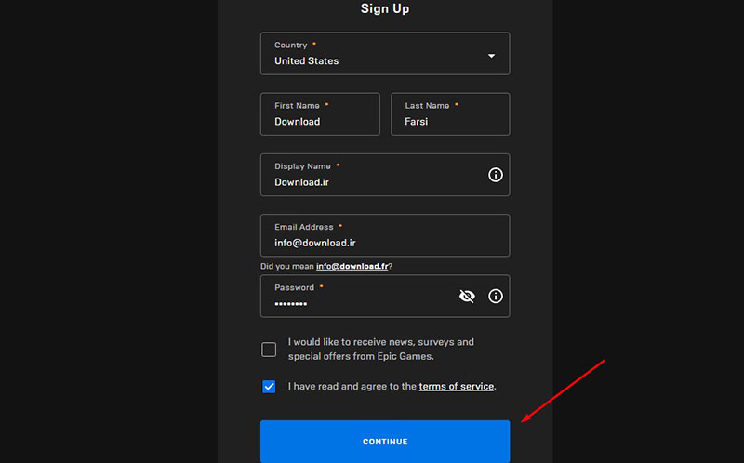Expand the Country dropdown arrow
744x463 pixels.
pos(492,56)
